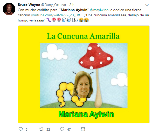Open Bruce Wayne's profile avatar
This screenshot has height=134, width=152.
tap(9, 9)
